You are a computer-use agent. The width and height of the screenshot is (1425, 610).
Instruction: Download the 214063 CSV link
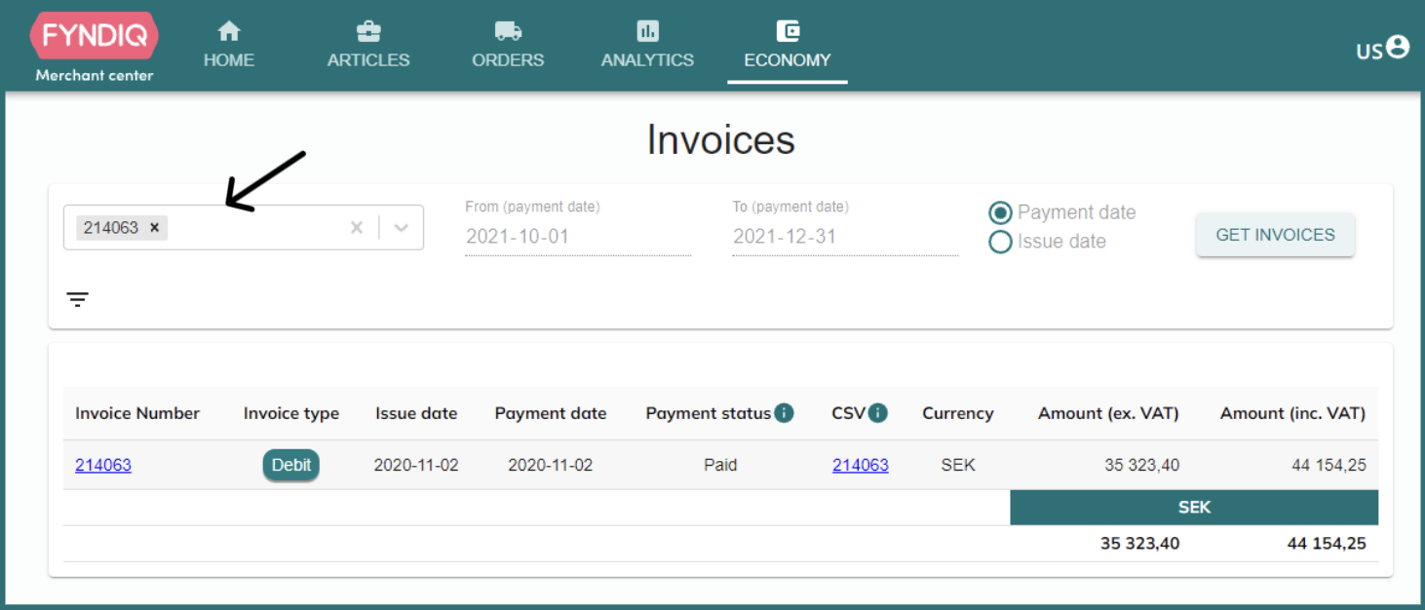[861, 465]
